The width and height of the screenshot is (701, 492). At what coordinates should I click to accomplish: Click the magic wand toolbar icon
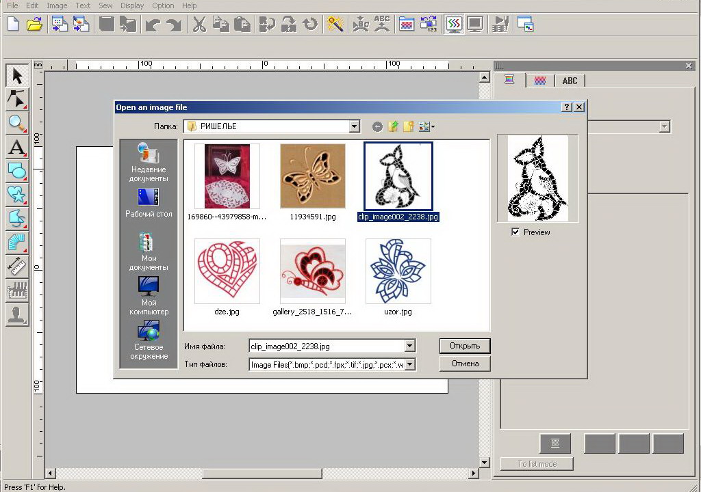pos(335,25)
